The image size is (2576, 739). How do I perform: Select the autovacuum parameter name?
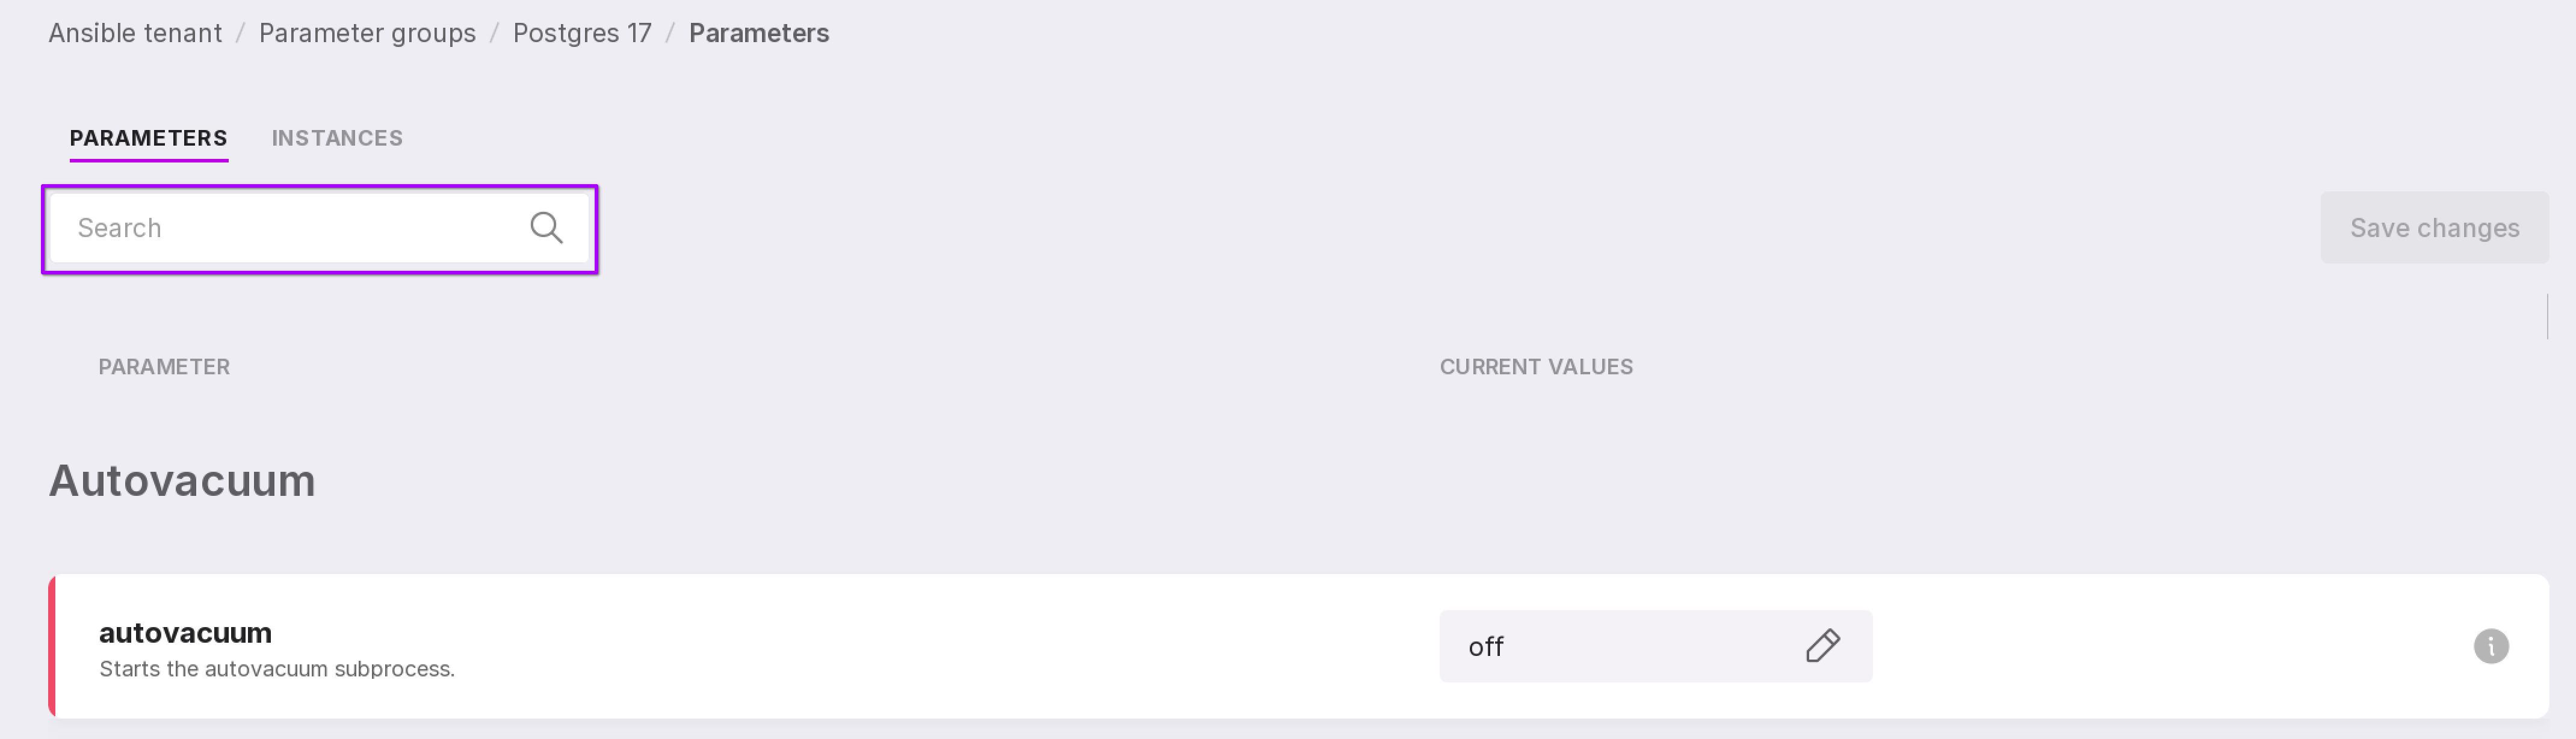point(185,633)
